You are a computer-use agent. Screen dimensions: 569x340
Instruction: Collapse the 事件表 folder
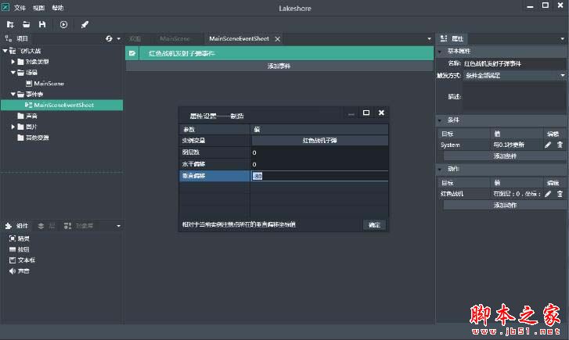pyautogui.click(x=13, y=95)
